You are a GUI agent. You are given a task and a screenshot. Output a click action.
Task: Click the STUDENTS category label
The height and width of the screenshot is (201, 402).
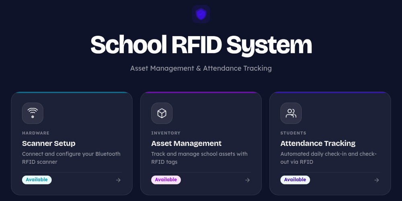[293, 133]
